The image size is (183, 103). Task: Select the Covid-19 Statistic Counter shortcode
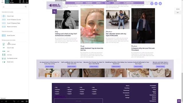[11, 20]
